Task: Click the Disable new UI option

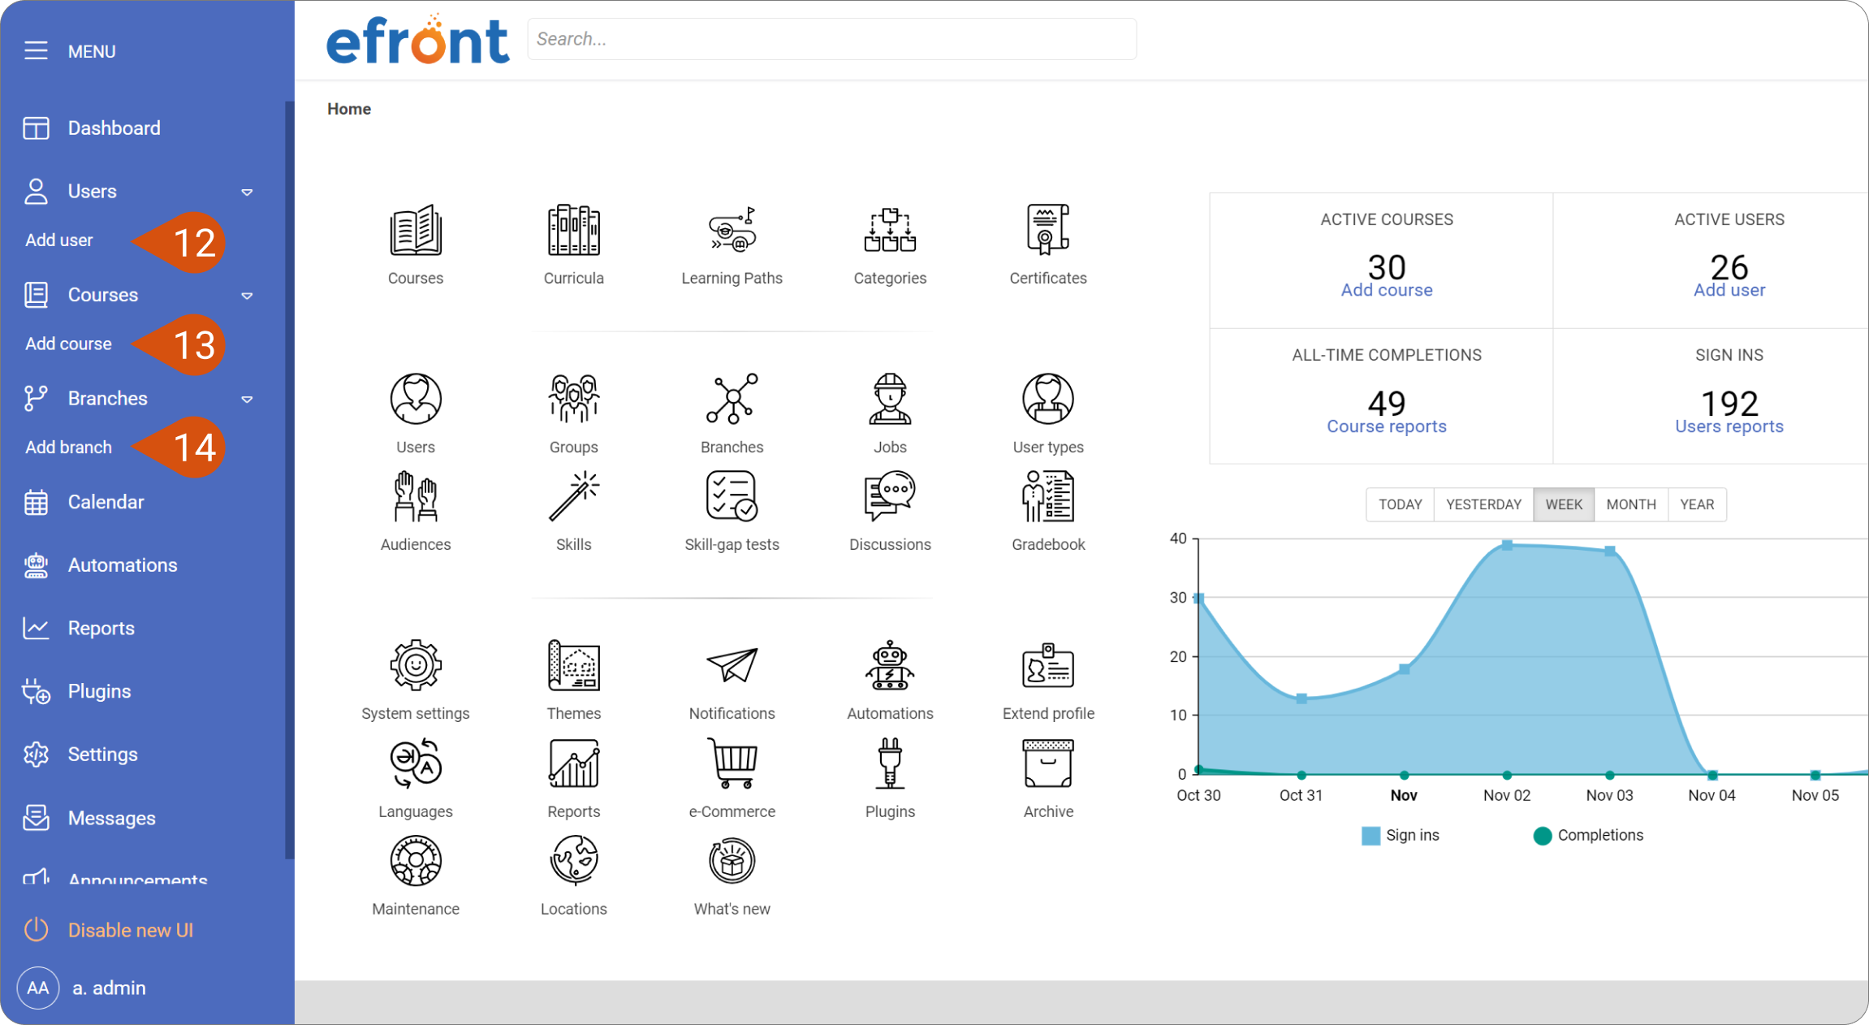Action: 130,929
